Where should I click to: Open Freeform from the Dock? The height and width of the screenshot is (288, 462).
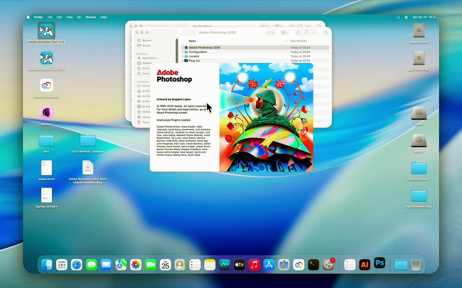225,265
